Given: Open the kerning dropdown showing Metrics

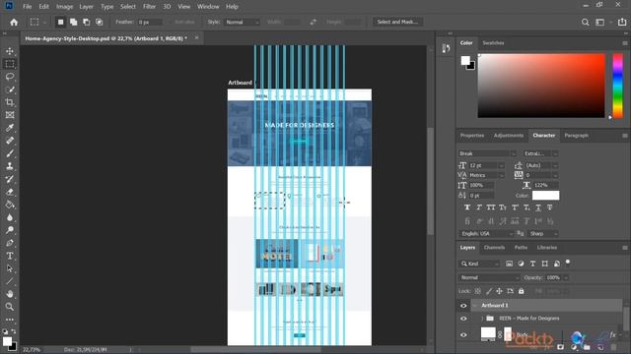Looking at the screenshot, I should point(486,175).
